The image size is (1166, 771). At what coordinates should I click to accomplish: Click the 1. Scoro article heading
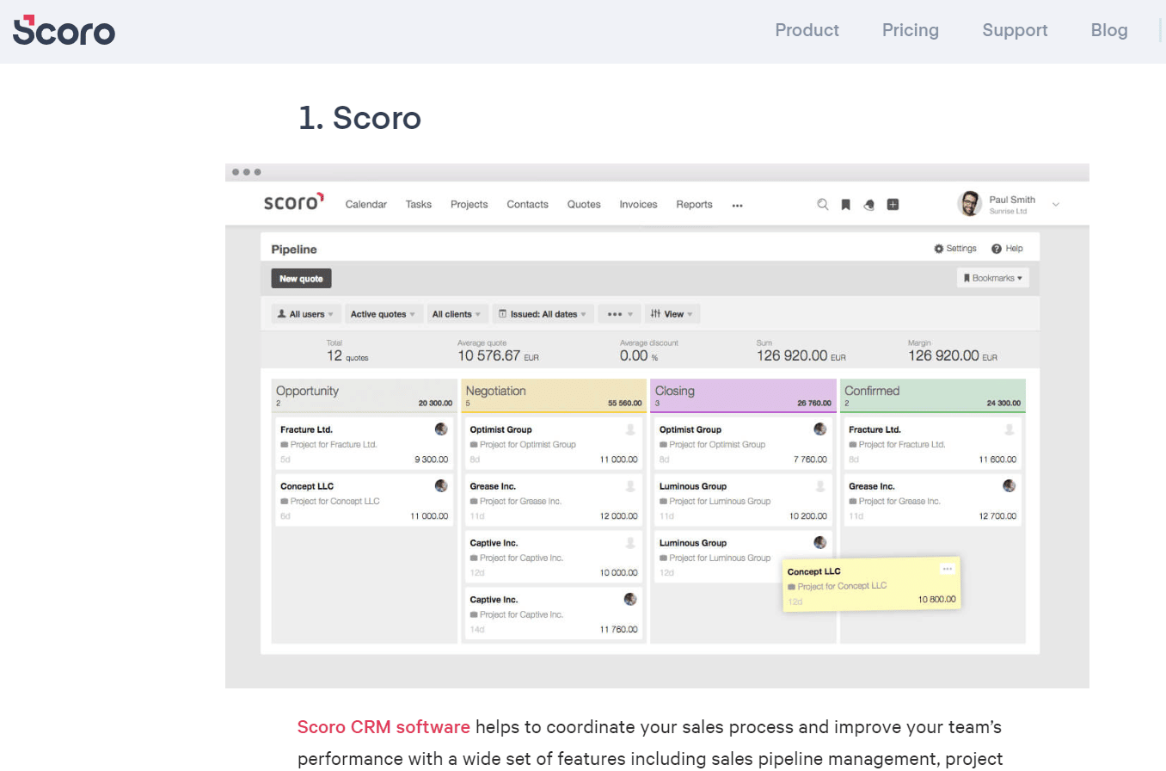tap(359, 118)
